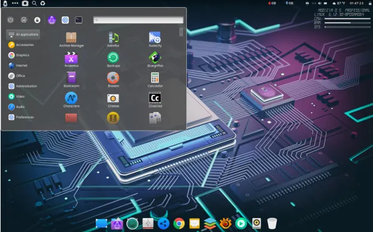Launch Audacity
This screenshot has height=232, width=373.
(155, 39)
